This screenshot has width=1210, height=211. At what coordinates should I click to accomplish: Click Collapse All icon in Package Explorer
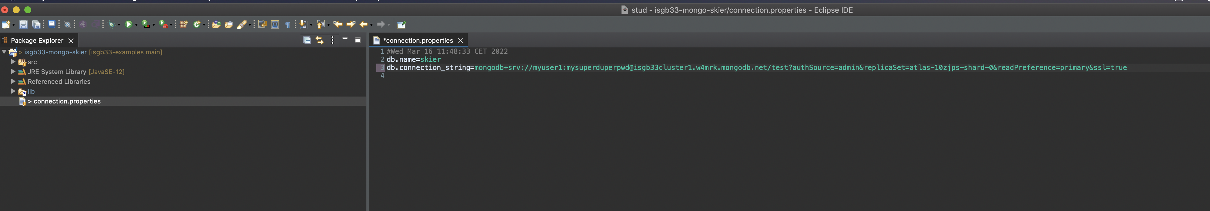point(307,40)
